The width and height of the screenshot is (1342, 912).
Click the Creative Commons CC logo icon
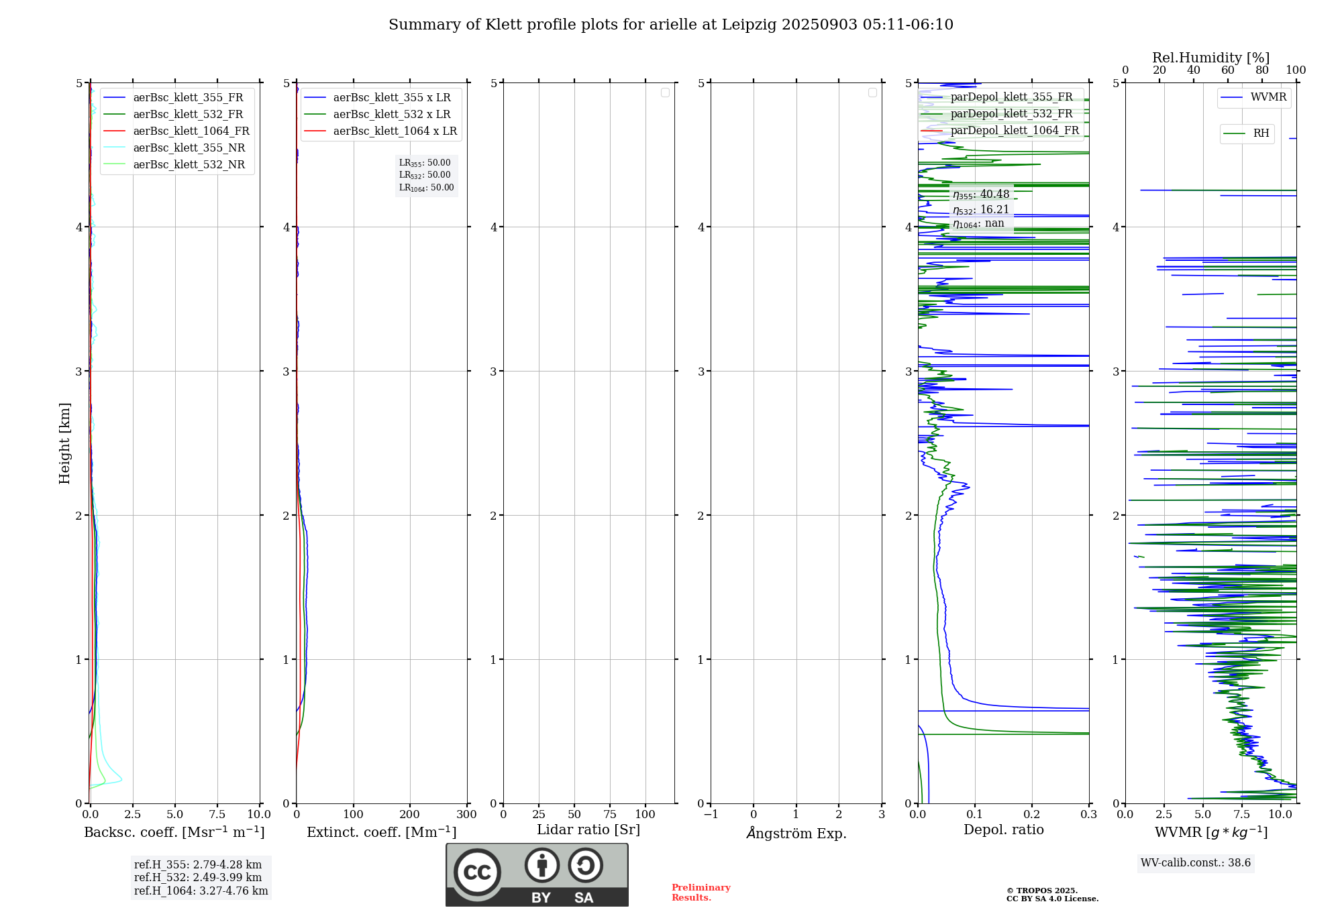477,872
